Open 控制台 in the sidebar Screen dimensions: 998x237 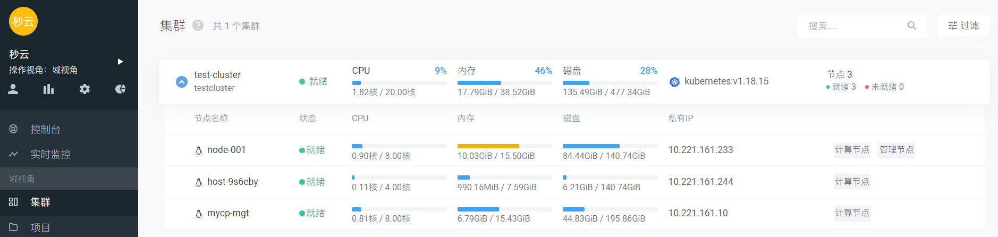(45, 129)
